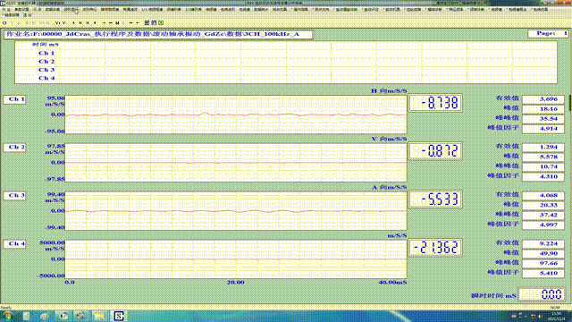Click the vertical scrollbar thumb at right edge

coord(570,103)
